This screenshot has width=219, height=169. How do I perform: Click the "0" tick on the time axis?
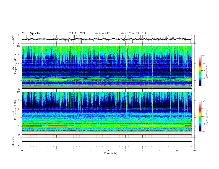tap(22, 150)
